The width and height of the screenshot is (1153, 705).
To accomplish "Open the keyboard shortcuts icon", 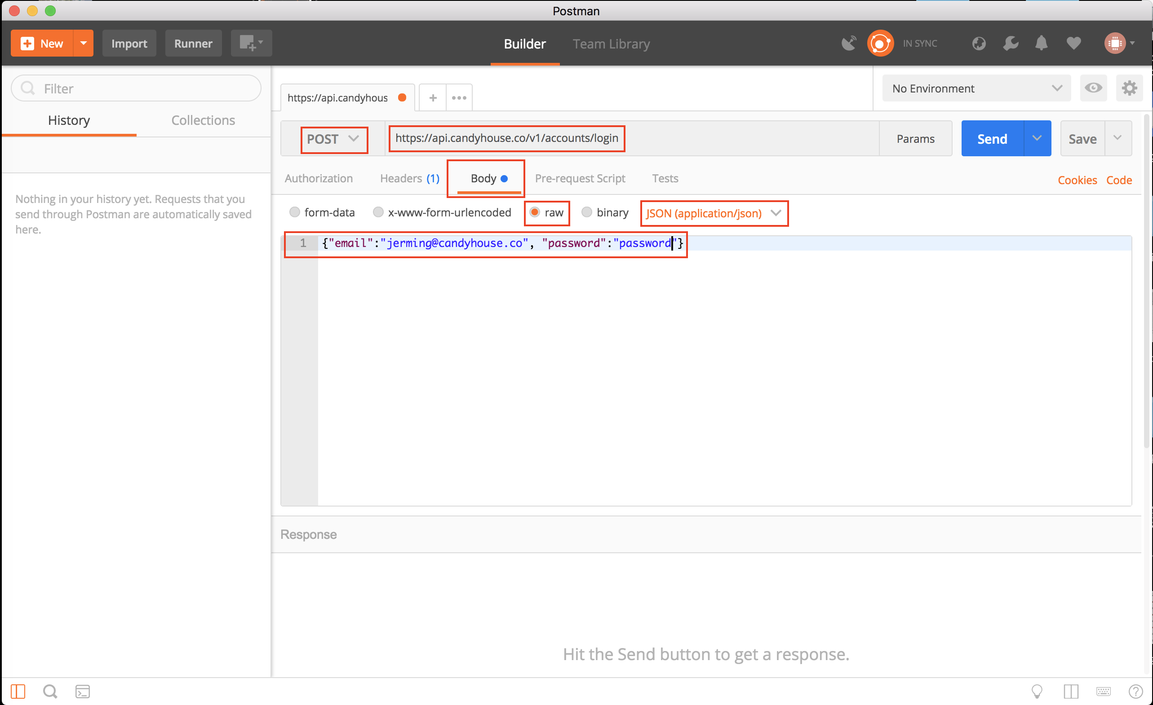I will click(1104, 691).
